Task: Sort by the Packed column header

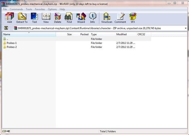Action: tap(81, 34)
